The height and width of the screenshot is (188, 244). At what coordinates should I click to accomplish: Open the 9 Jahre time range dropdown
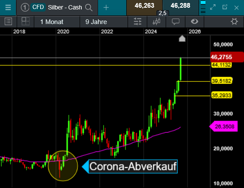point(104,22)
